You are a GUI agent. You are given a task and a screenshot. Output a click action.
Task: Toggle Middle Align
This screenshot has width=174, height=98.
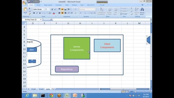(x=62, y=9)
